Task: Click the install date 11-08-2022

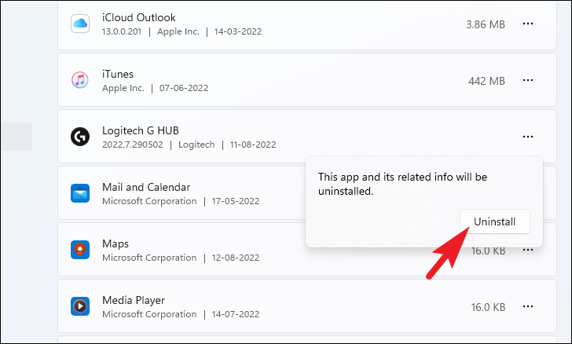Action: coord(253,145)
